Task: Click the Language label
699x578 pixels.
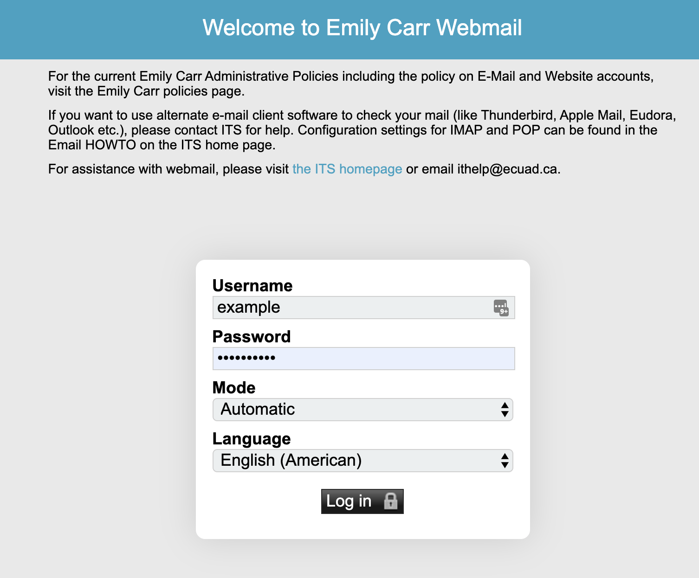Action: pyautogui.click(x=252, y=439)
